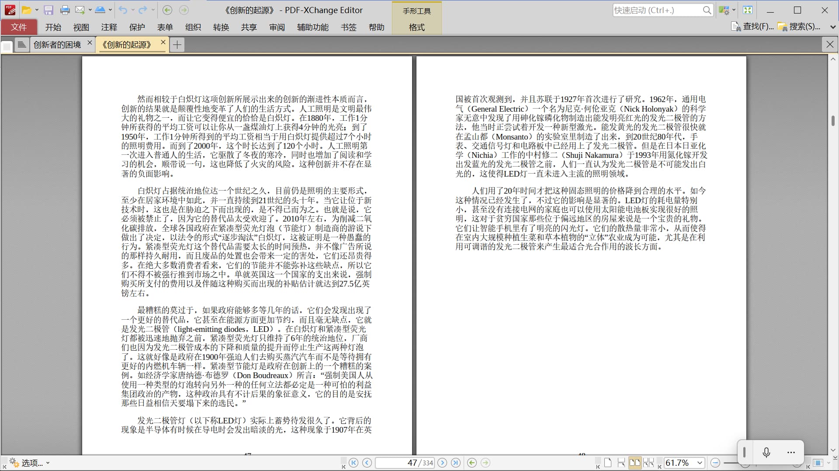Click the zoom out minus icon
Image resolution: width=839 pixels, height=471 pixels.
coord(715,463)
